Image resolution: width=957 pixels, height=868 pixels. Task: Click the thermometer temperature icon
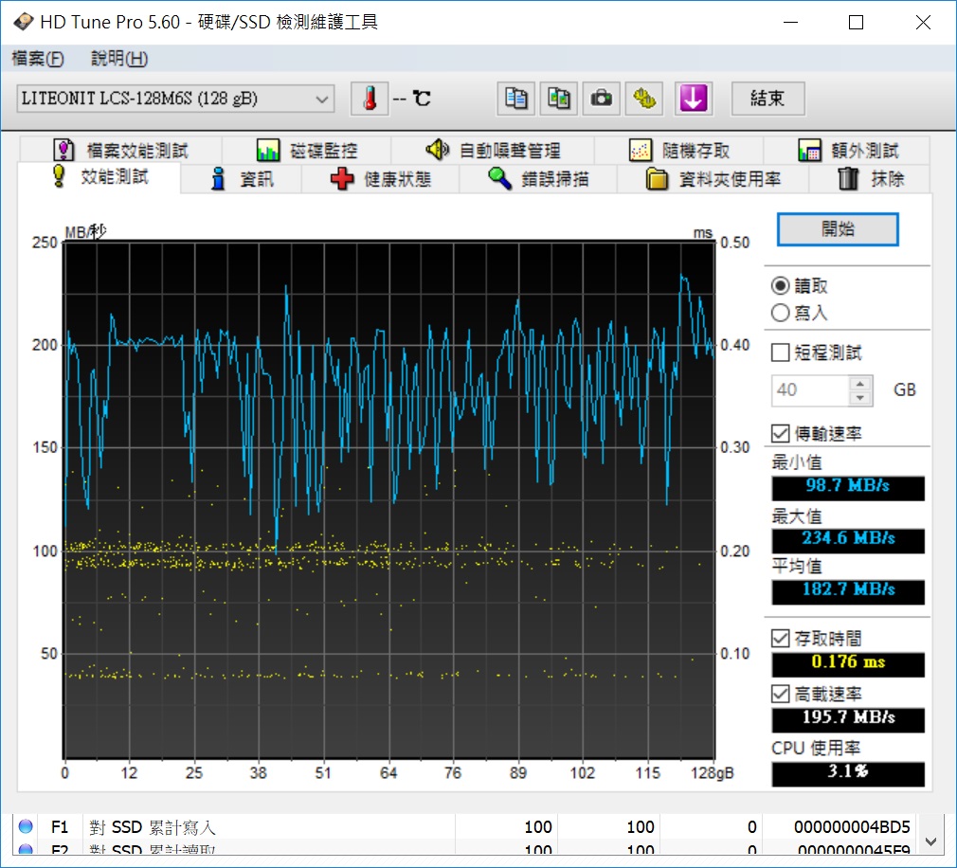(370, 99)
